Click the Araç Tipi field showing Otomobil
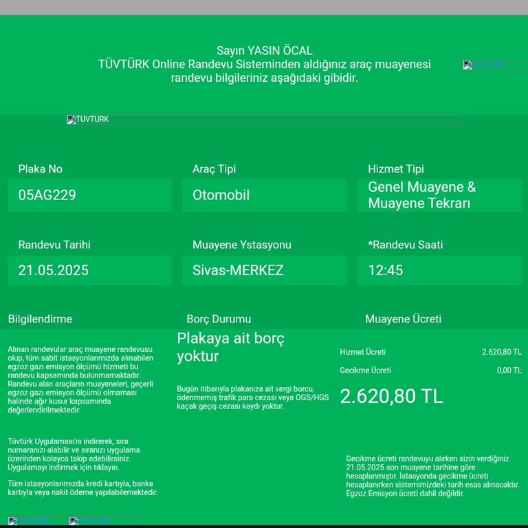Viewport: 528px width, 528px height. pyautogui.click(x=264, y=195)
